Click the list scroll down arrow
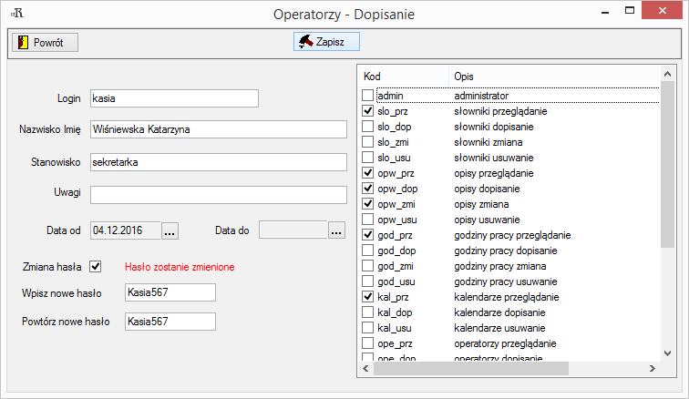Image resolution: width=689 pixels, height=399 pixels. point(667,353)
